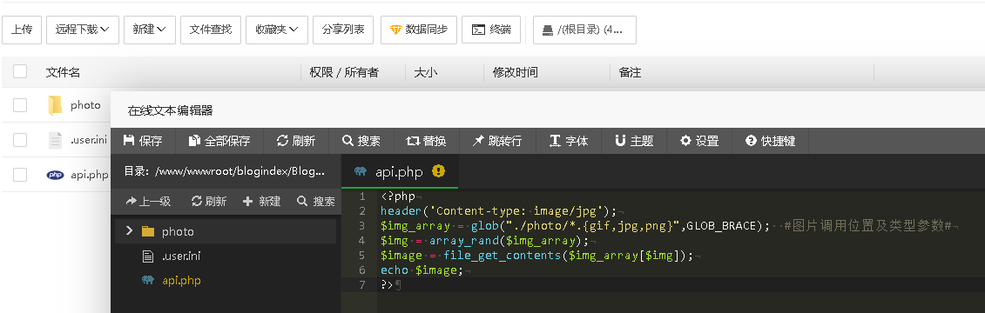The image size is (985, 313).
Task: Click the Save All (全部保存) icon
Action: 195,141
